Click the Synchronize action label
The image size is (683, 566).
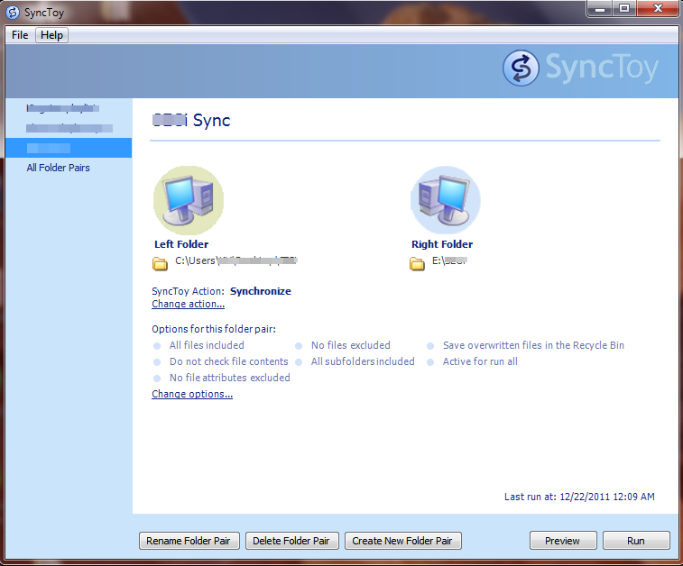tap(261, 291)
